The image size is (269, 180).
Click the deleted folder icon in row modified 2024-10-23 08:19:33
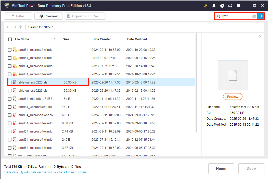point(15,50)
